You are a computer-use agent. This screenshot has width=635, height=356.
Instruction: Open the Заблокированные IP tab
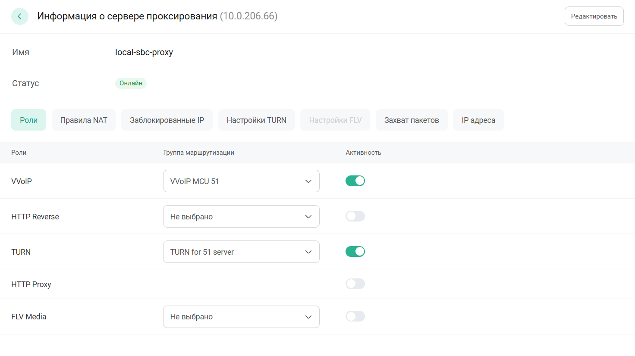167,120
